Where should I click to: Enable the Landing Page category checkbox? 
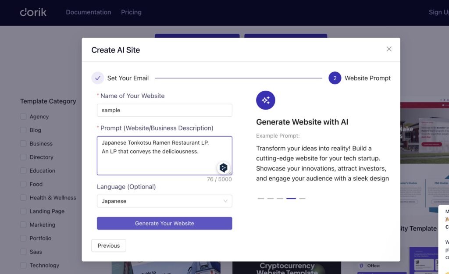pyautogui.click(x=23, y=211)
